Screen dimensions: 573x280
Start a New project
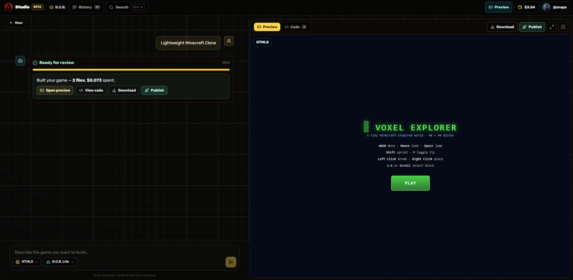[x=16, y=23]
